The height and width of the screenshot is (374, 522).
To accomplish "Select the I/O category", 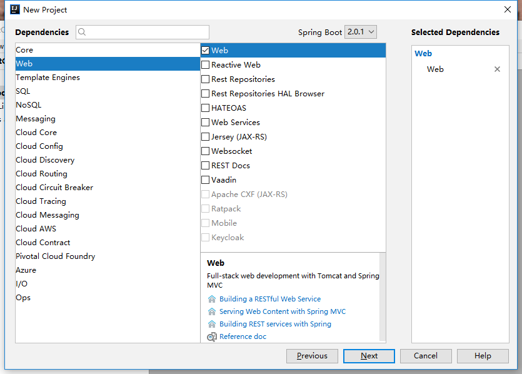I will [x=108, y=284].
